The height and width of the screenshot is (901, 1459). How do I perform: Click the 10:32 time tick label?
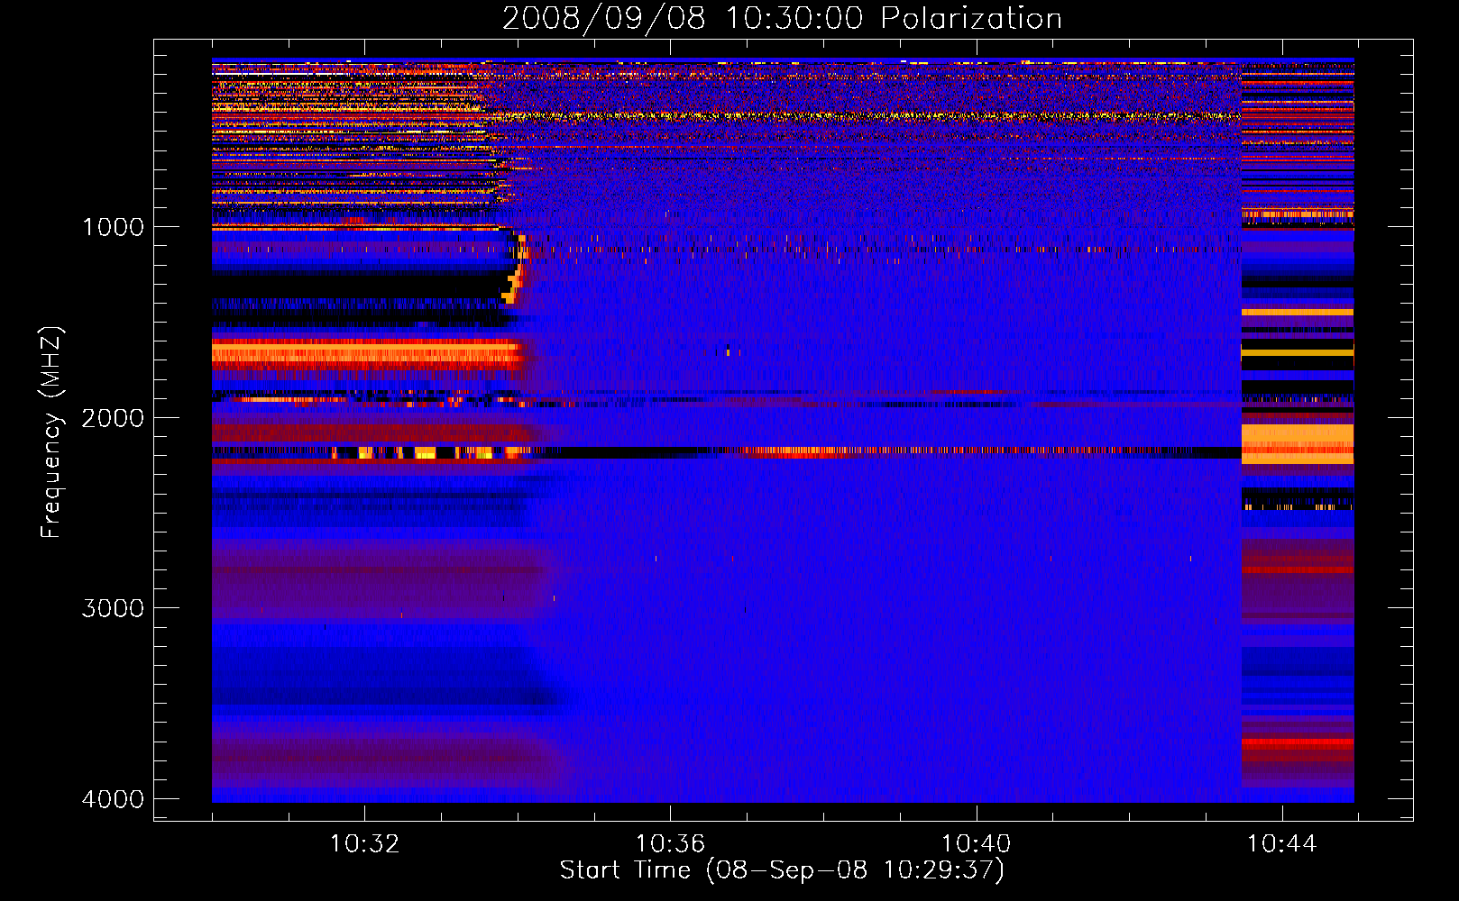click(x=364, y=844)
